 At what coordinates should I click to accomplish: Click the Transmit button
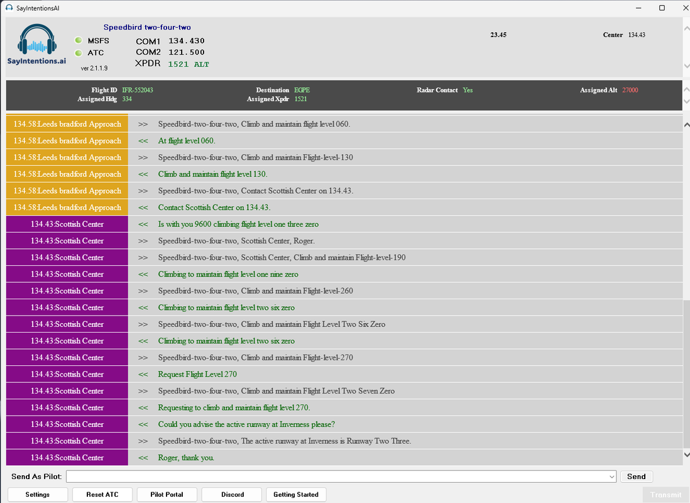[665, 495]
